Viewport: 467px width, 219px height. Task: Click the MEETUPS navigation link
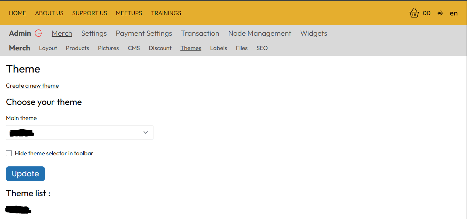129,13
